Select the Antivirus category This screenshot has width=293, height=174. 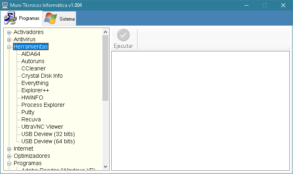coord(24,39)
